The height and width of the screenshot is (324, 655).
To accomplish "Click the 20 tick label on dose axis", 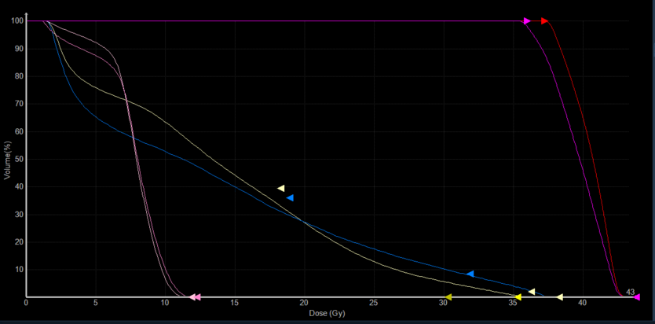I will point(304,303).
